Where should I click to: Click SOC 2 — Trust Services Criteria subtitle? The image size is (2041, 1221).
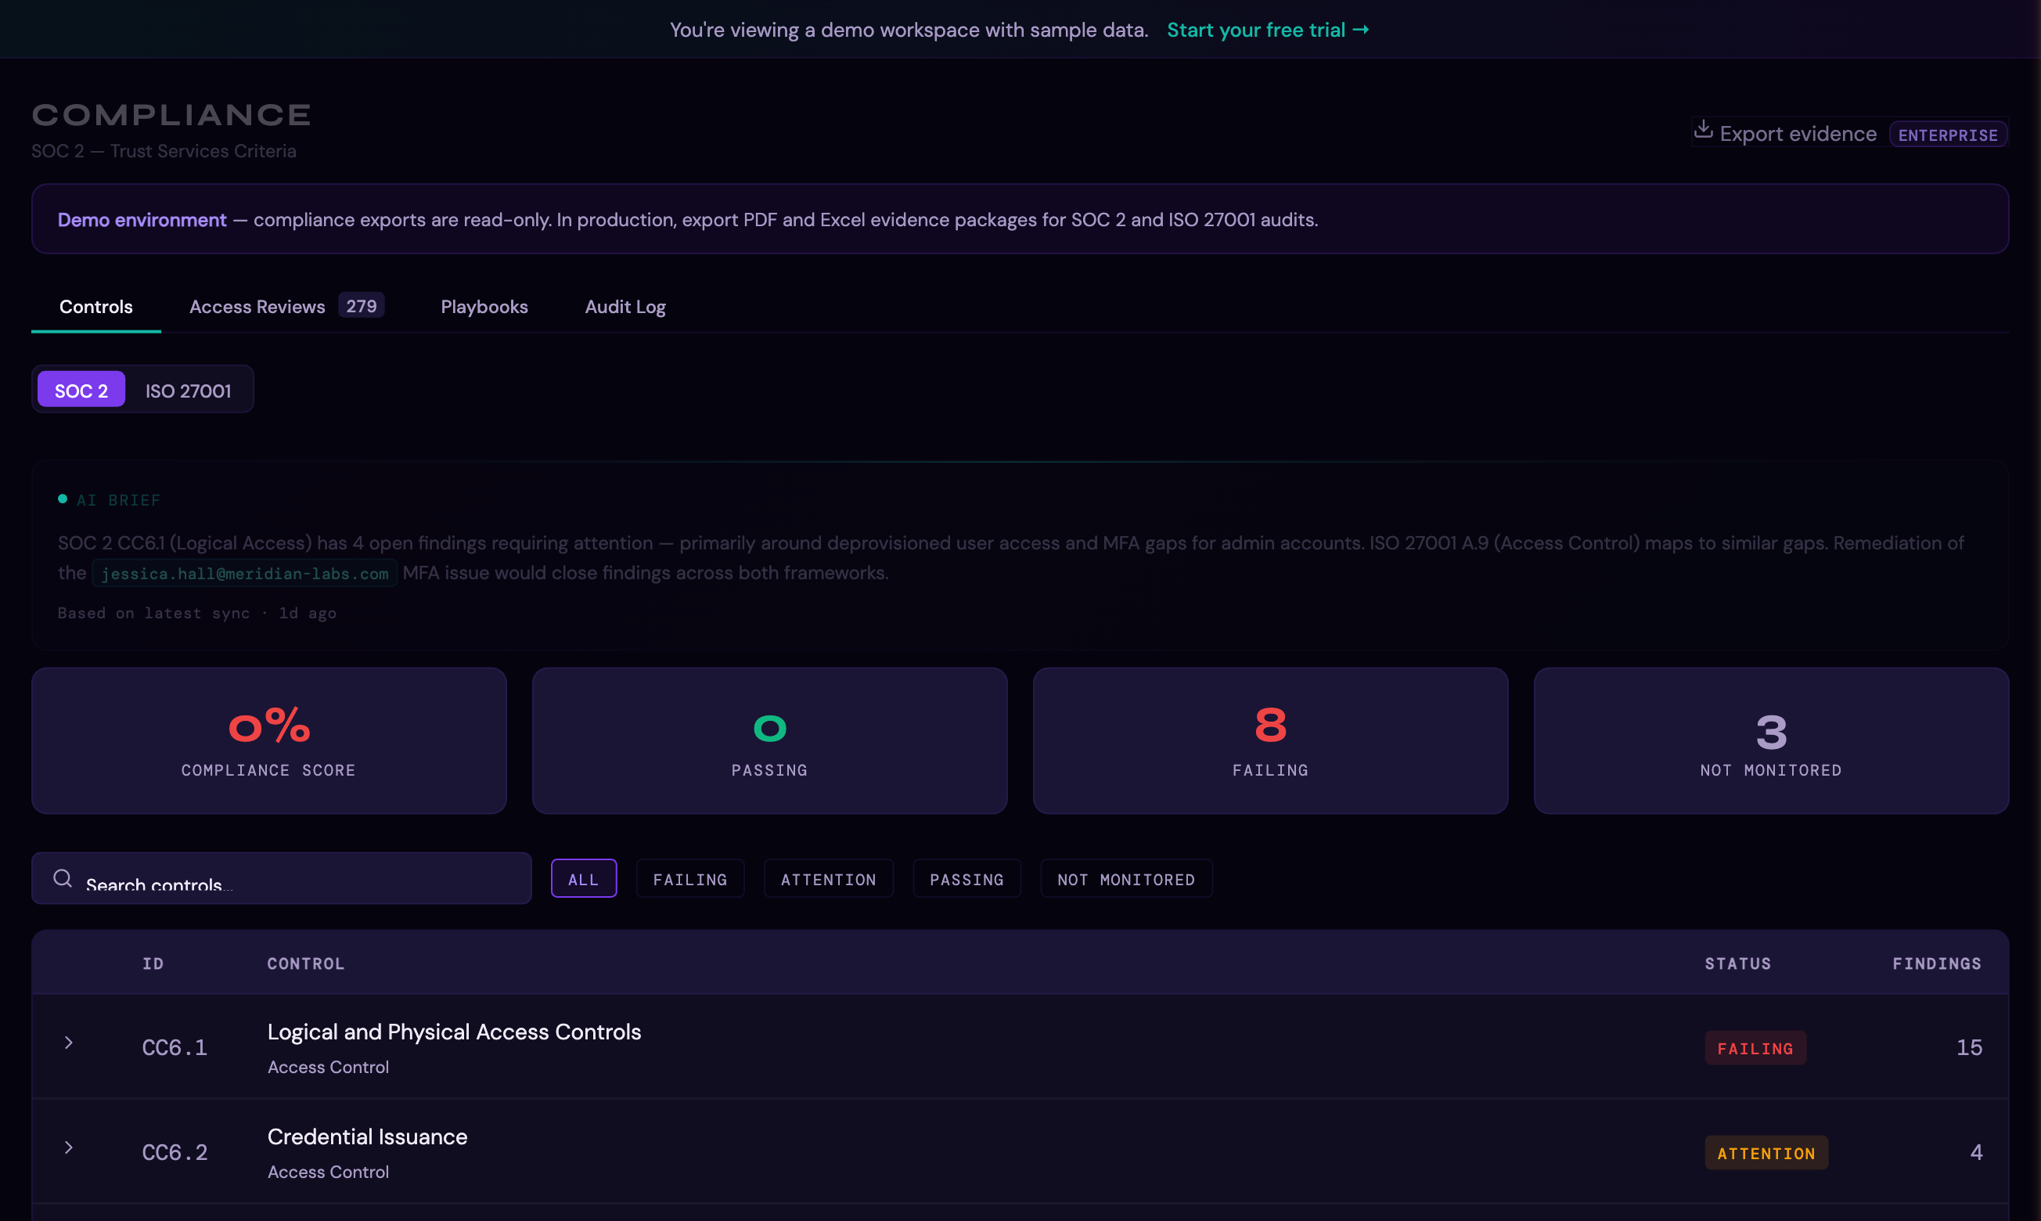[164, 151]
